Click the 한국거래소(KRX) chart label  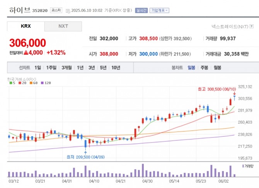point(22,79)
